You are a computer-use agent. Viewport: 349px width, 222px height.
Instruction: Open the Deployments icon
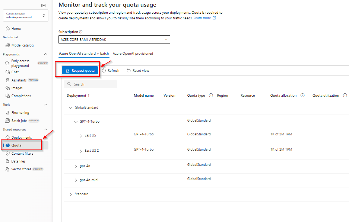(7, 137)
